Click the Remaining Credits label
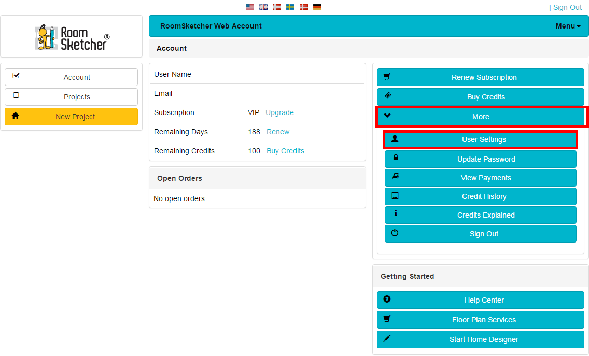This screenshot has height=356, width=589. [185, 151]
